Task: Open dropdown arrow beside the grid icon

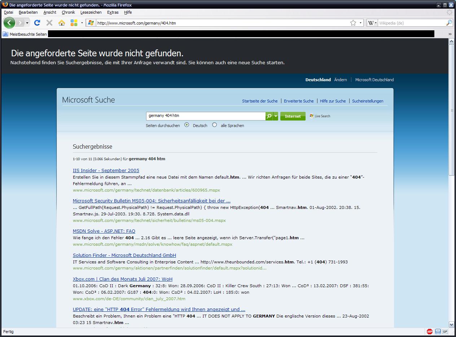Action: [x=82, y=23]
